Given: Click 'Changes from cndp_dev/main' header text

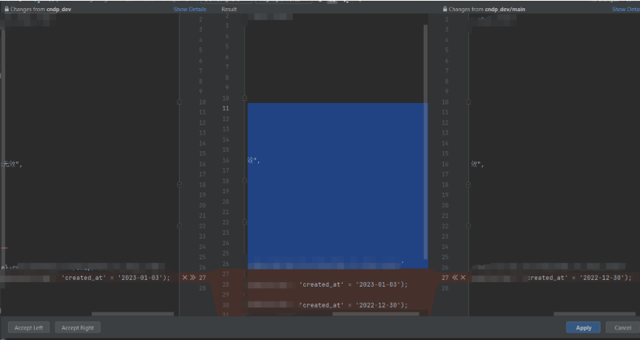Looking at the screenshot, I should pyautogui.click(x=487, y=9).
